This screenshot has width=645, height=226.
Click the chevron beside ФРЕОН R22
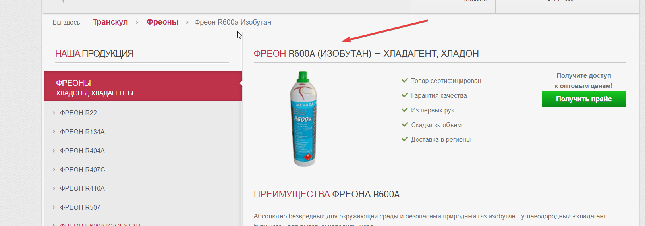coord(54,113)
